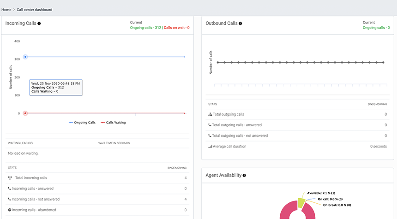
Task: Click the Agent Availability info icon
Action: coord(244,176)
